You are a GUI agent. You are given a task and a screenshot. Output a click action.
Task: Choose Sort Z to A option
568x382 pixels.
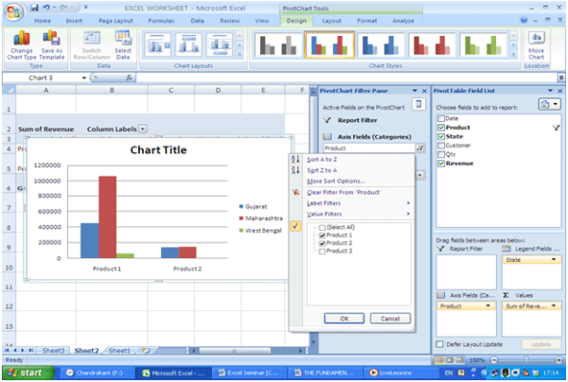322,170
